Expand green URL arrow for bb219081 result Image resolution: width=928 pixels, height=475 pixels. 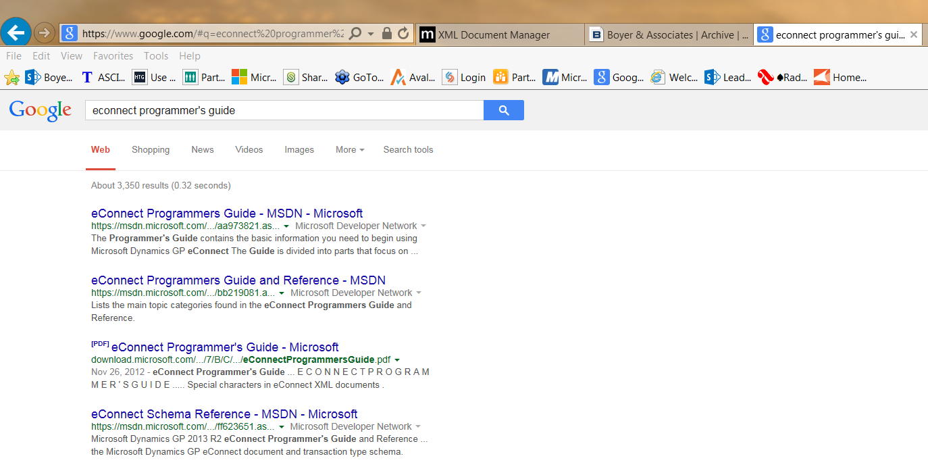coord(282,293)
